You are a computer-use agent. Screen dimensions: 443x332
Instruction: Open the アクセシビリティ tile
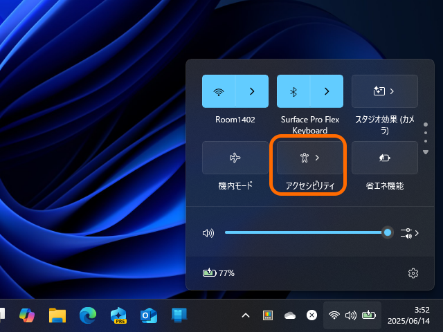click(310, 158)
